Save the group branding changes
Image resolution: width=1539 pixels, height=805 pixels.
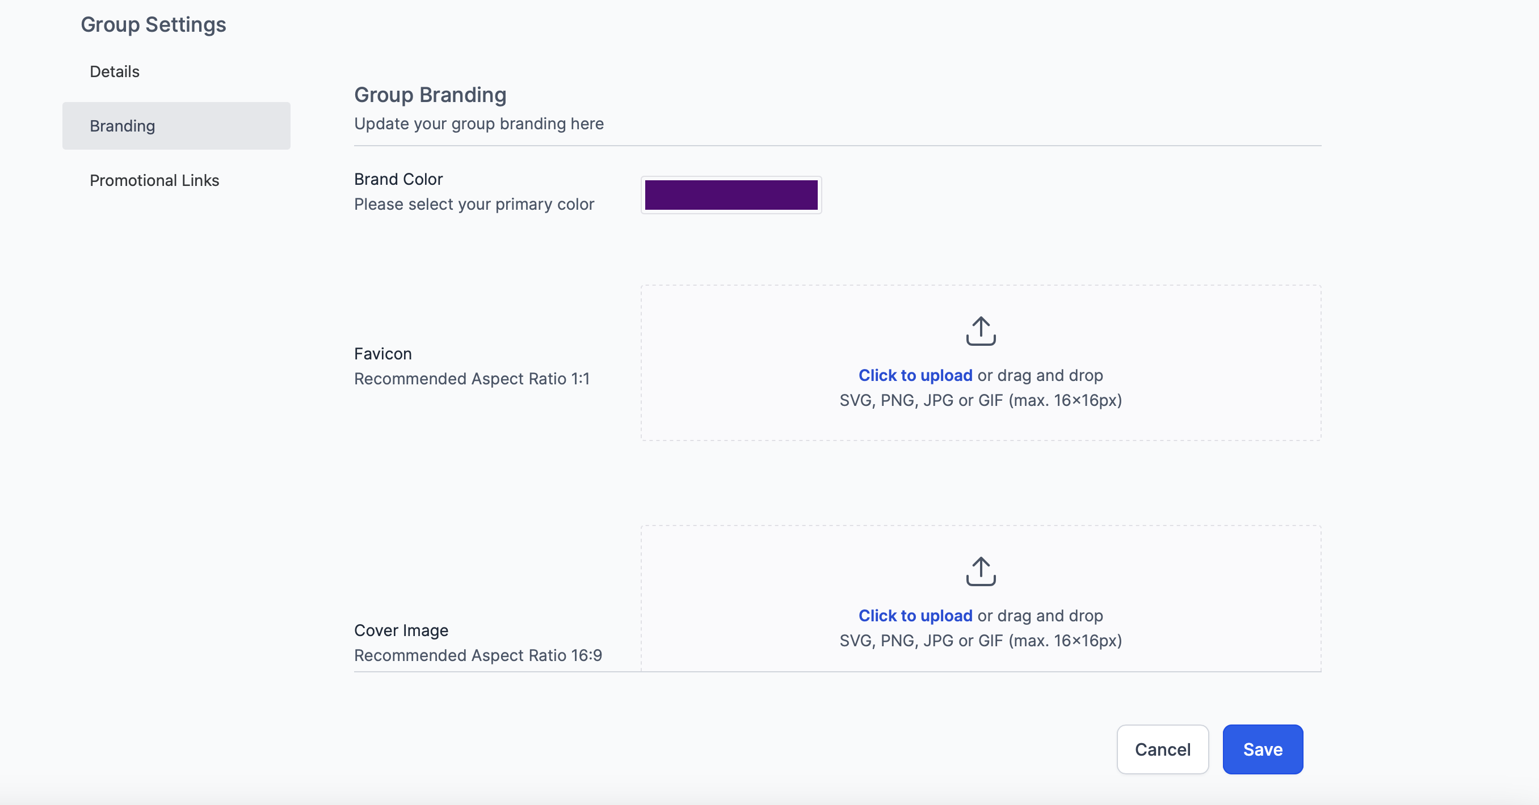coord(1263,749)
